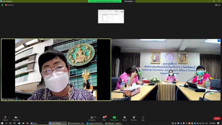
Task: Click the Zoom tray icon
Action: click(178, 123)
